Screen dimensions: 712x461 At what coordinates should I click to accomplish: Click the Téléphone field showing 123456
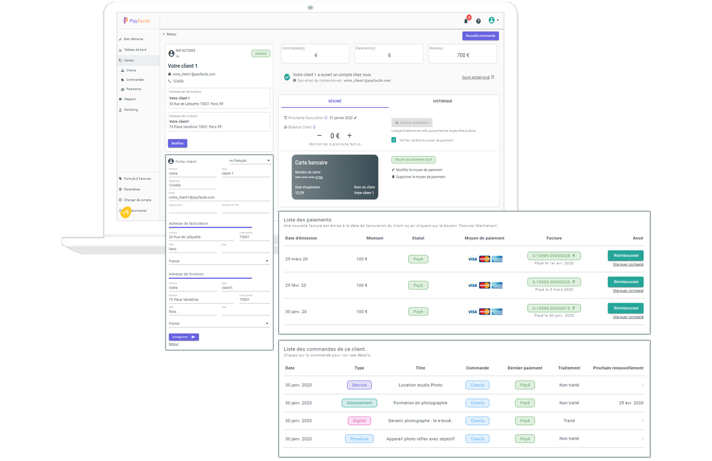coord(193,184)
